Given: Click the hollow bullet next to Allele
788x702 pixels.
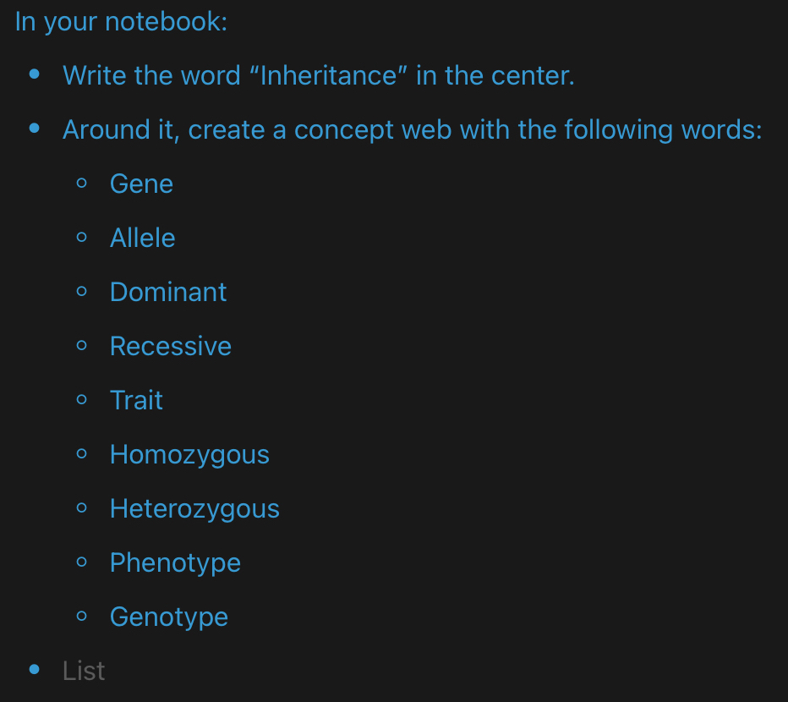Looking at the screenshot, I should pos(82,238).
